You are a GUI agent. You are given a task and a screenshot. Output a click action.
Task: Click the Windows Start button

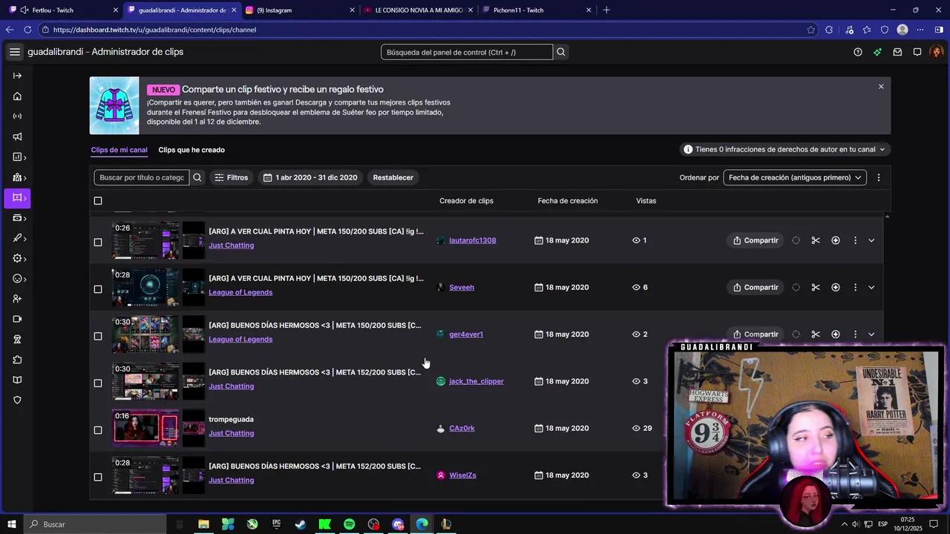click(x=12, y=524)
